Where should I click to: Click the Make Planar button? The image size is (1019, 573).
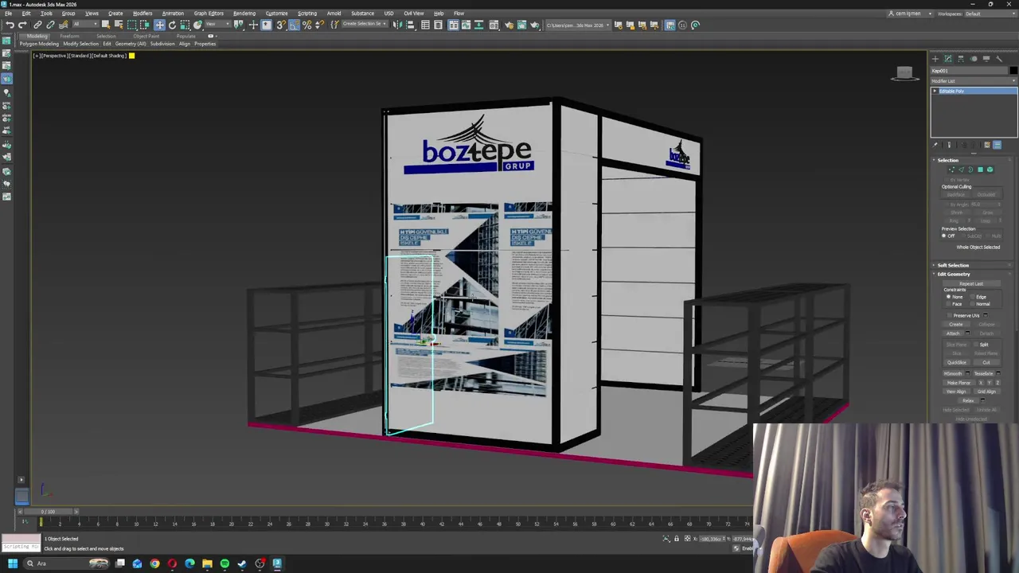click(959, 383)
